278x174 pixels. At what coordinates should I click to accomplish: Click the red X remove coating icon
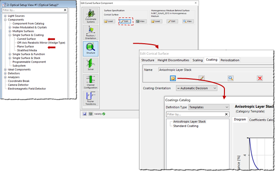[x=260, y=78]
